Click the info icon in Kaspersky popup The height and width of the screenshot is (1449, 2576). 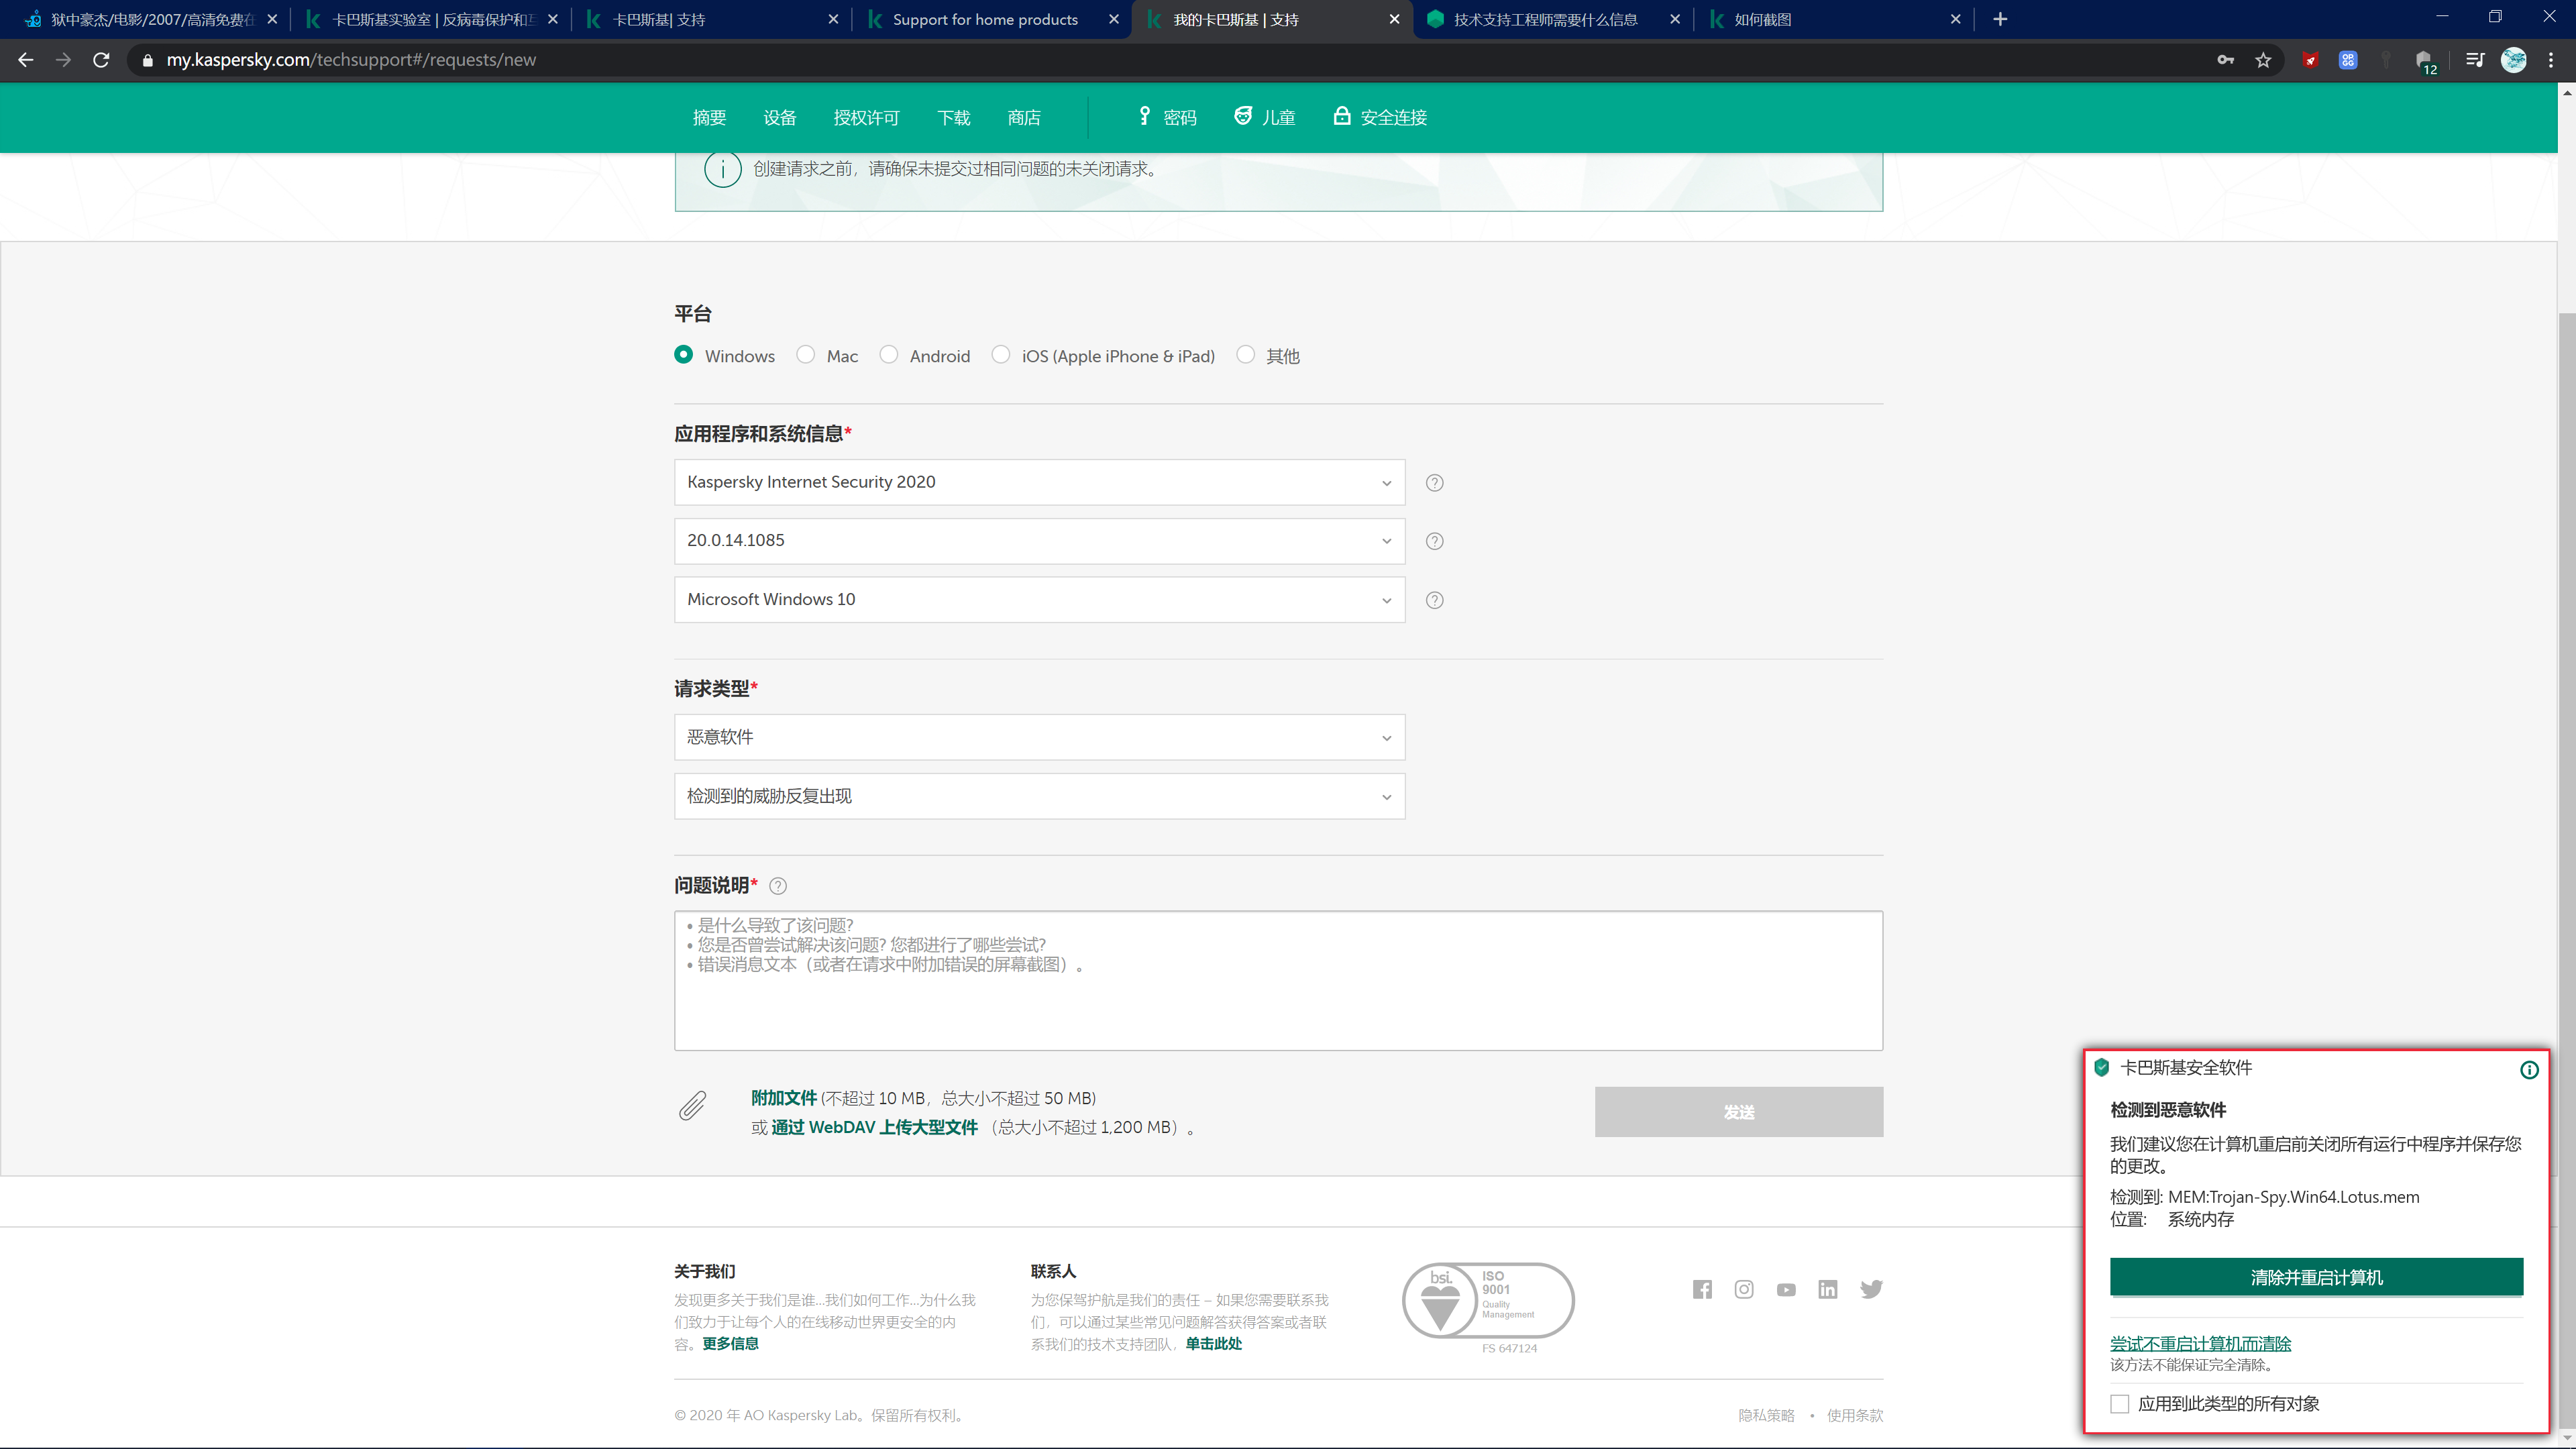pyautogui.click(x=2529, y=1070)
